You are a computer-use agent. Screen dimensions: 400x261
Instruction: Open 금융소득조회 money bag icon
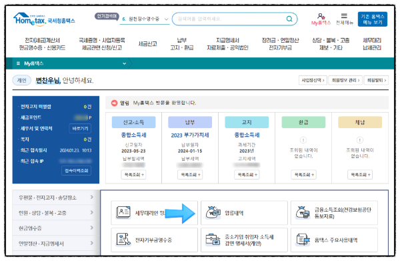303,212
